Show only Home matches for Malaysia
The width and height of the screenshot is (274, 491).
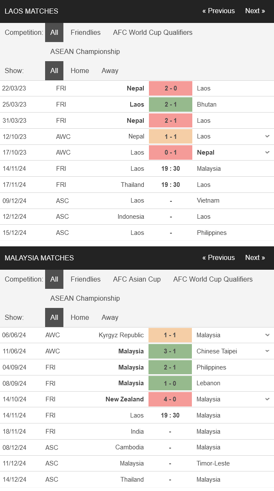click(80, 317)
